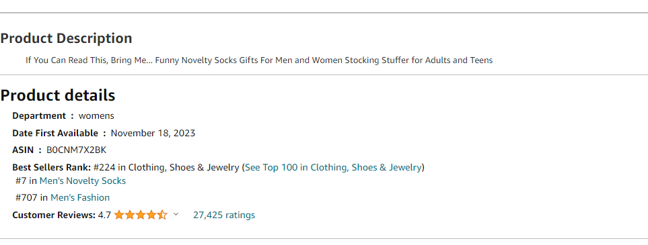Screen dimensions: 648x245
Task: Open the 27,425 ratings link
Action: tap(224, 215)
